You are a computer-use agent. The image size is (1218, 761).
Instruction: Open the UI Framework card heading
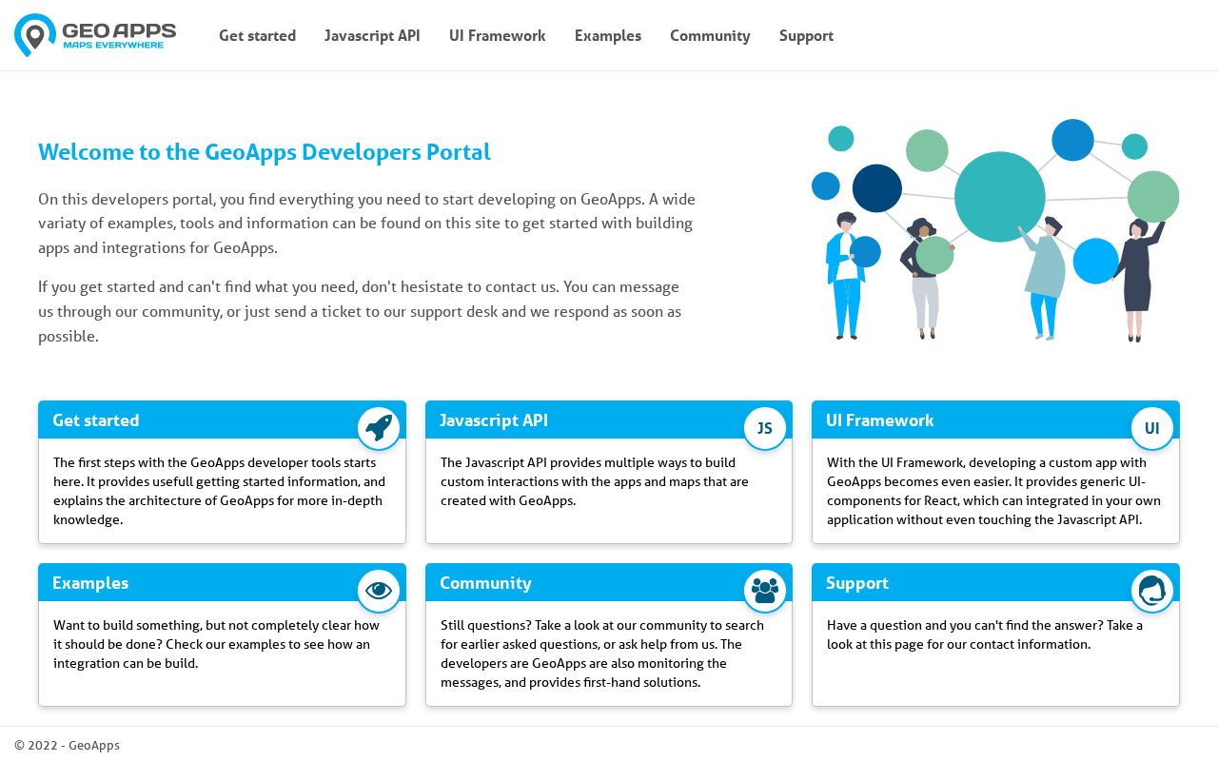[x=880, y=420]
